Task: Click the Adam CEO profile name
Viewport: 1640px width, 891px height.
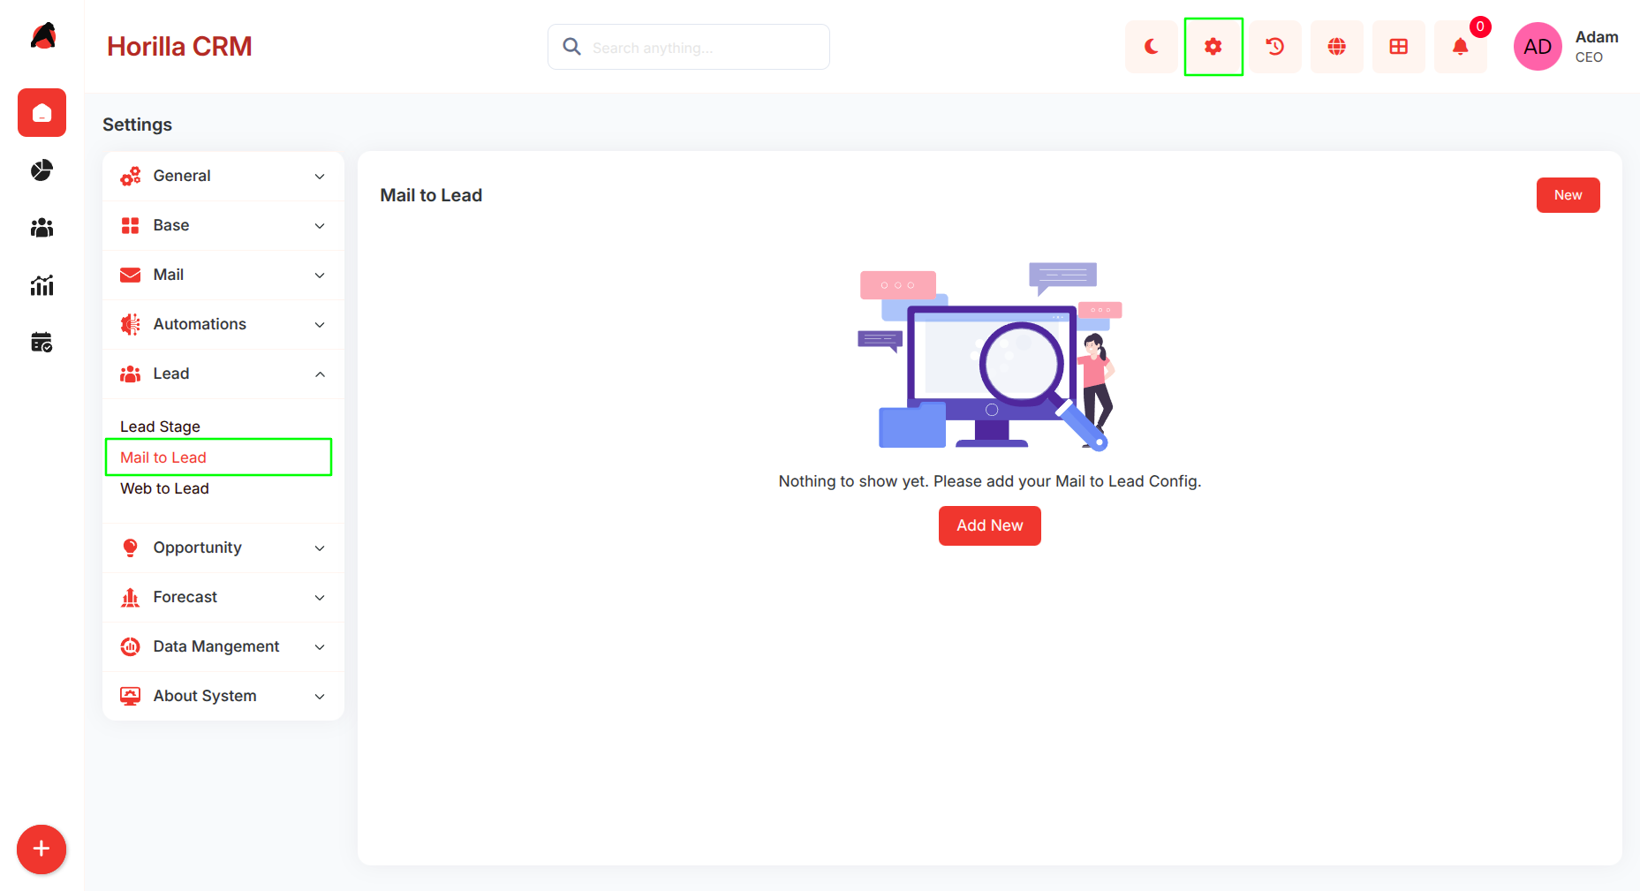Action: click(x=1597, y=47)
